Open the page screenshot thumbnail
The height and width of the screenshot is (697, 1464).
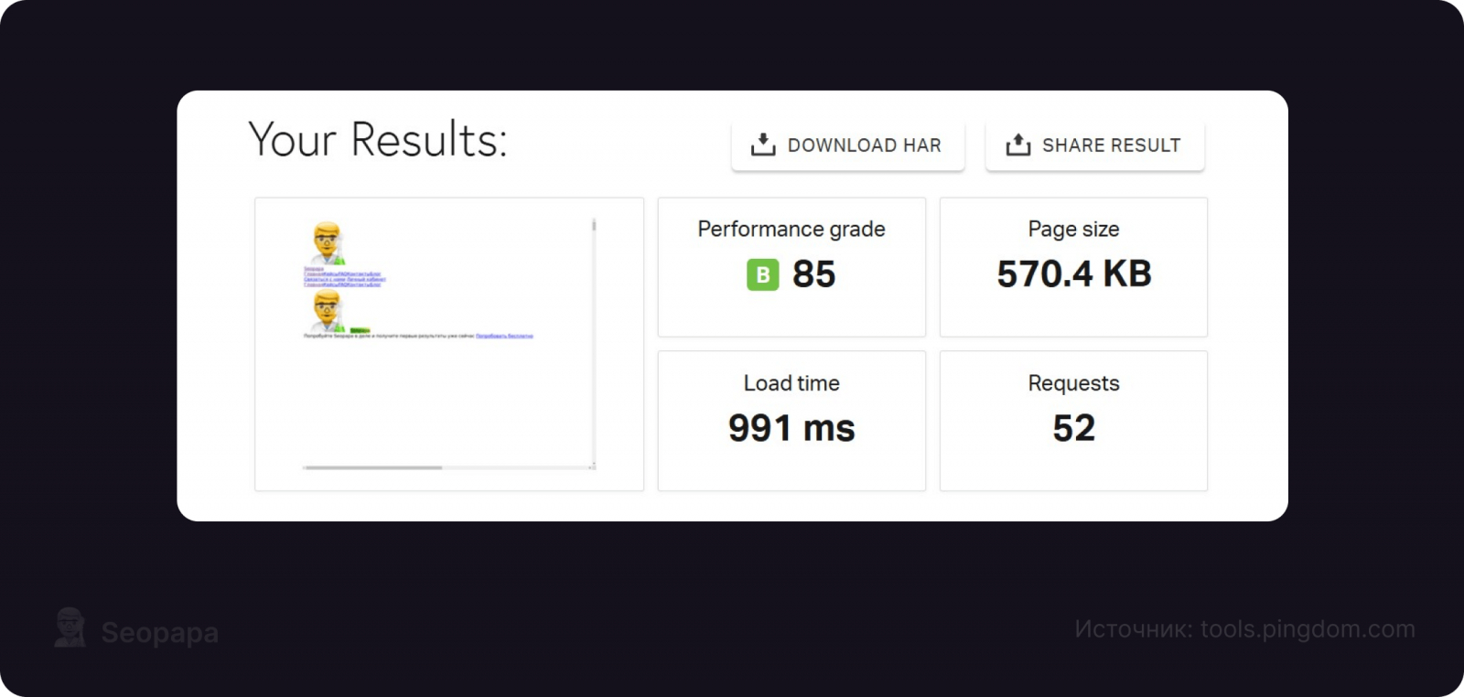pos(449,344)
